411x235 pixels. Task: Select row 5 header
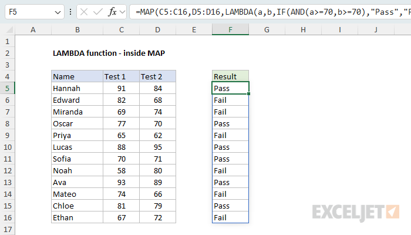click(x=7, y=88)
